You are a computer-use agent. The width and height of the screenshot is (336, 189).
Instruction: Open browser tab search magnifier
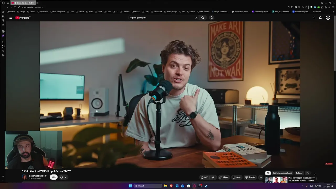point(322,3)
